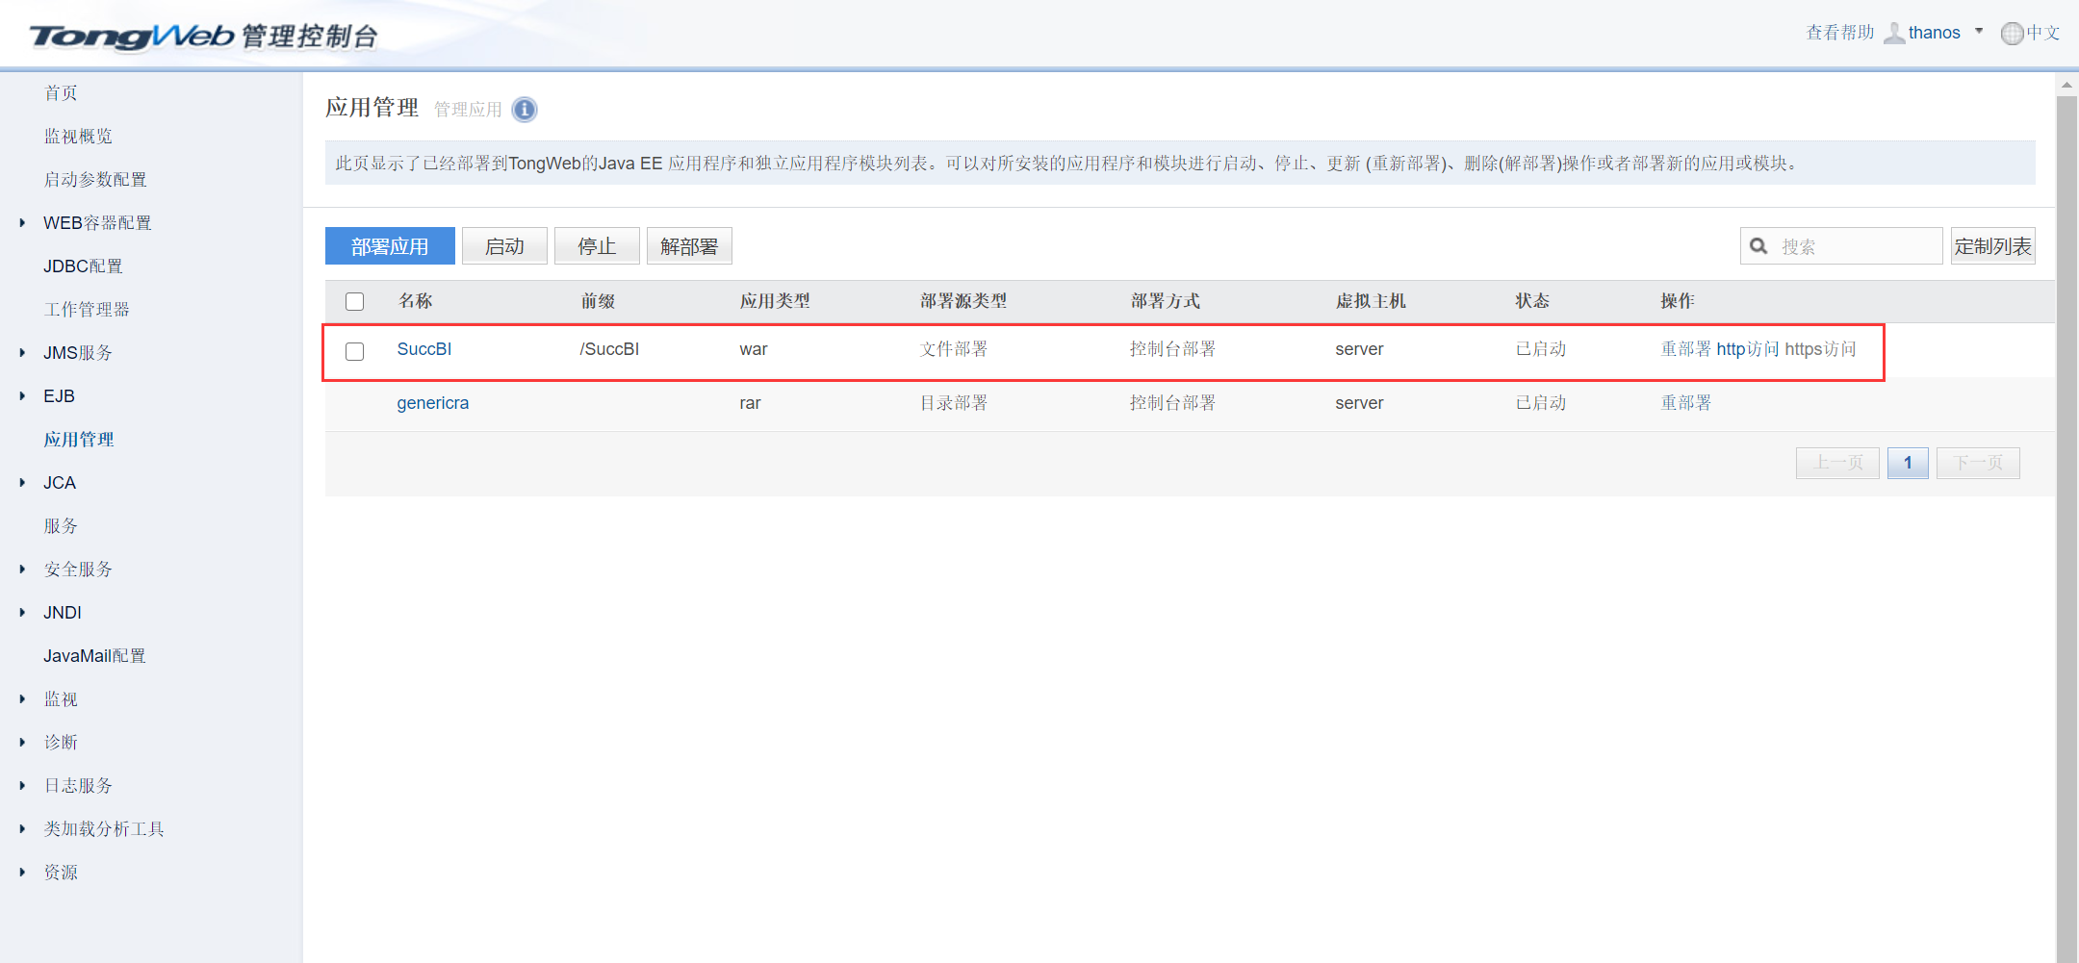
Task: Click the 部署应用 button
Action: pos(390,246)
